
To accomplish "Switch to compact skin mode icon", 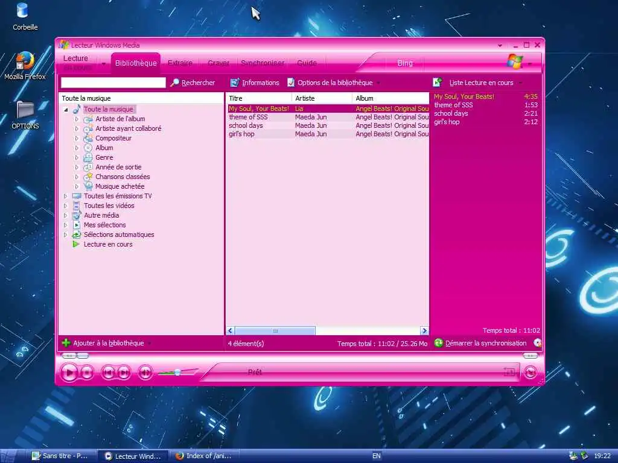I will (x=530, y=372).
